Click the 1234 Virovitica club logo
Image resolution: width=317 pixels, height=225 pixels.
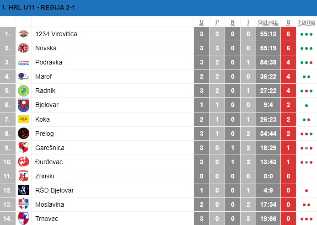pyautogui.click(x=23, y=34)
